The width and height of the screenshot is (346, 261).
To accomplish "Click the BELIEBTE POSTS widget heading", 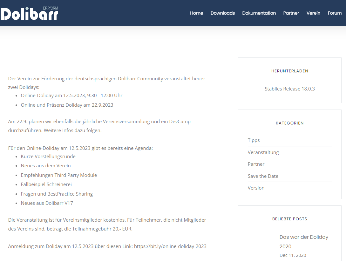I will [289, 219].
